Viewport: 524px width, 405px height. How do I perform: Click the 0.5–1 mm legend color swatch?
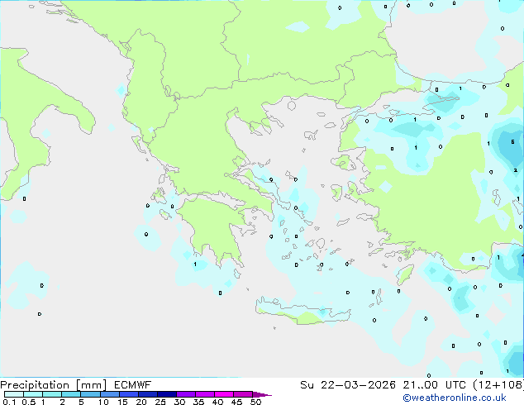[x=33, y=394]
